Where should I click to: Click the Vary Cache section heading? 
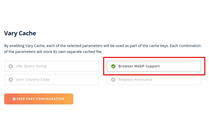coord(20,33)
